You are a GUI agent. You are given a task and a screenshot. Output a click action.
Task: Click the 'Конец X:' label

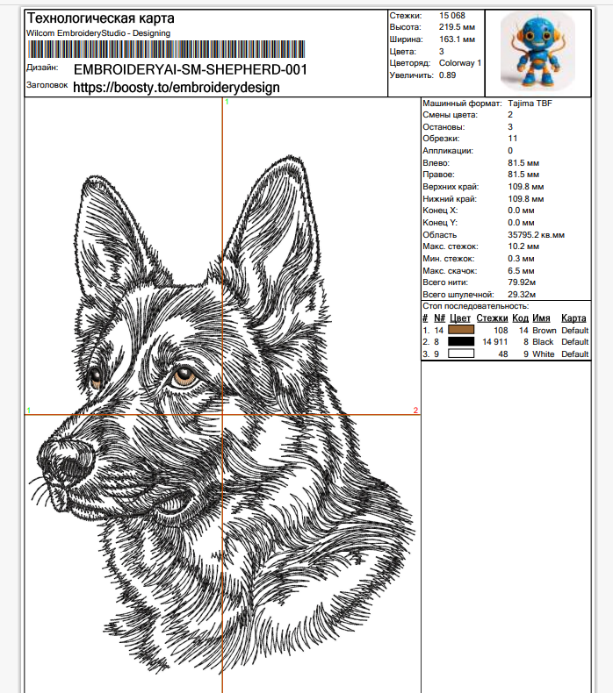[x=440, y=211]
